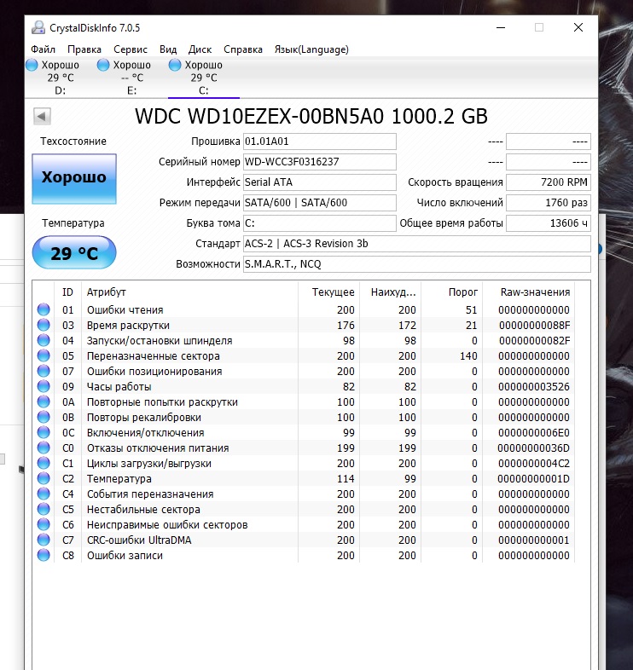Viewport: 633px width, 670px height.
Task: Click raw value 0000000004C2
Action: pos(534,464)
